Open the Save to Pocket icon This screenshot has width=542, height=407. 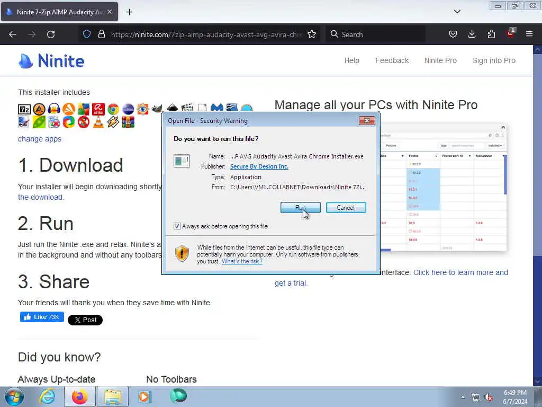[453, 34]
